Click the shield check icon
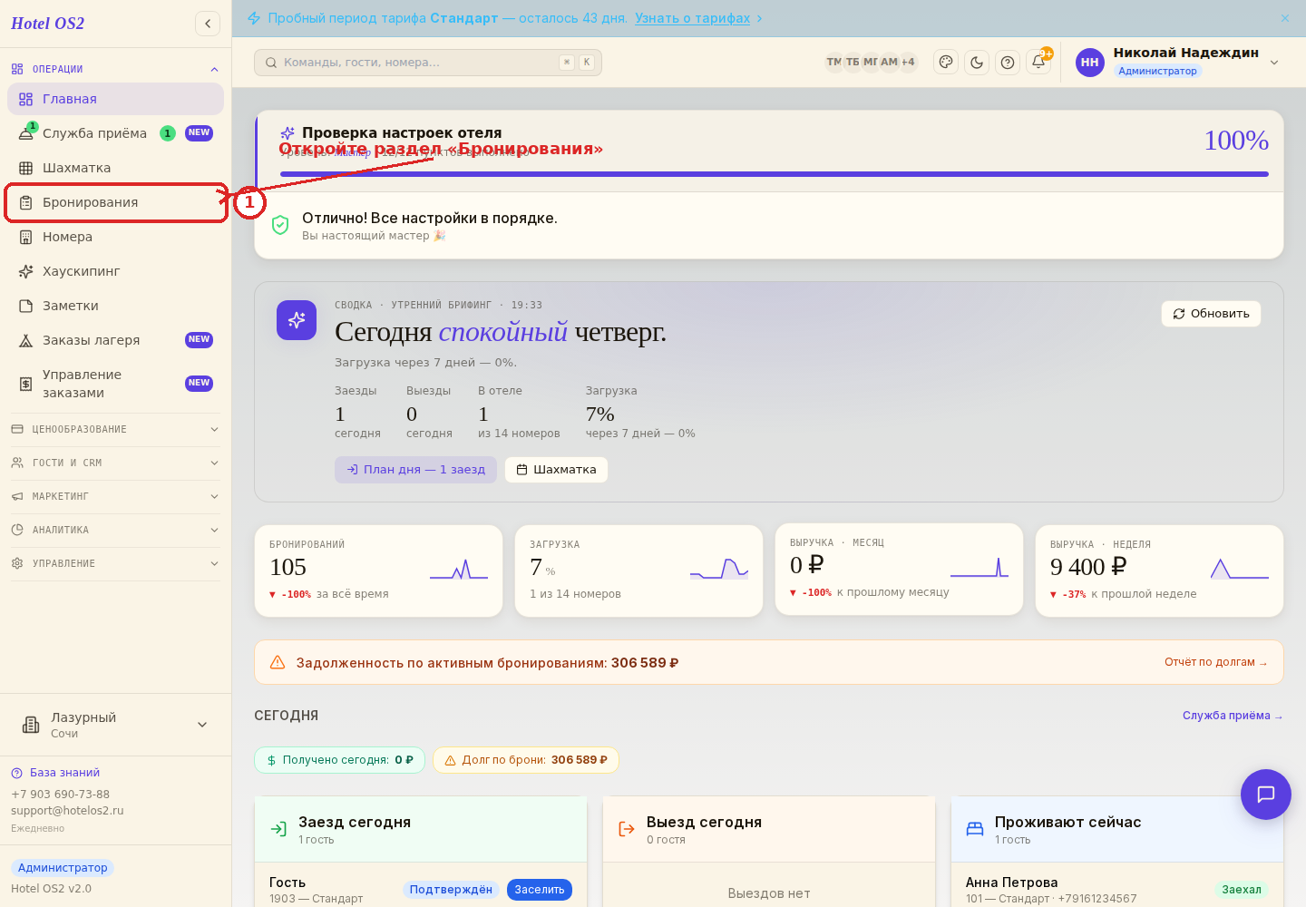Viewport: 1306px width, 907px height. pos(280,225)
